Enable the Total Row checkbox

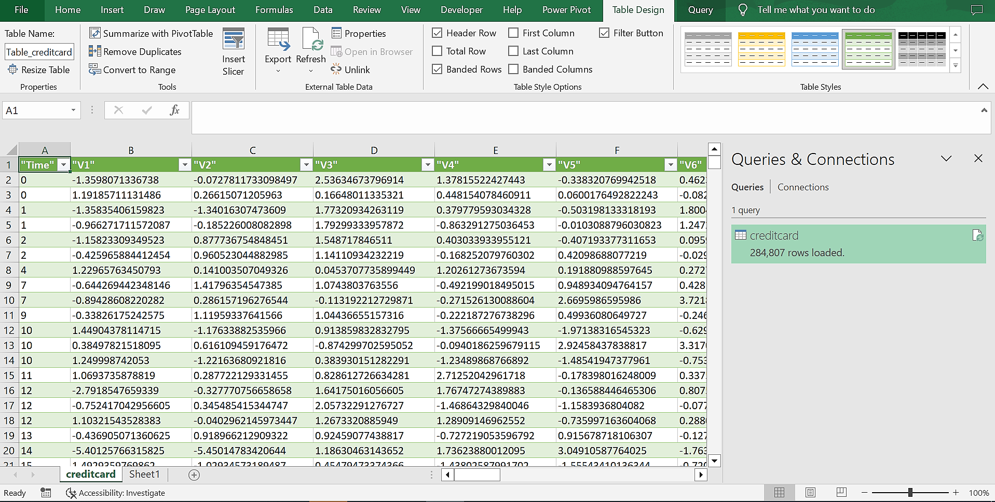pyautogui.click(x=437, y=51)
